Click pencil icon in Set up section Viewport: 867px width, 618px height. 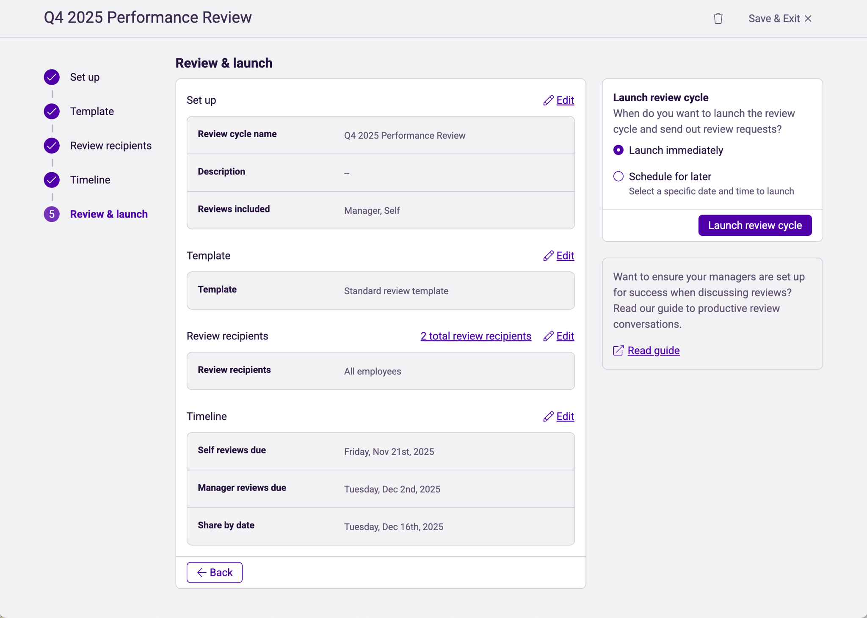point(548,100)
